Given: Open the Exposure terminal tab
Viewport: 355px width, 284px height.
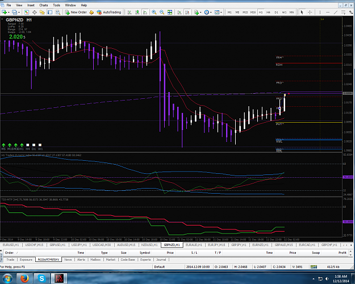Looking at the screenshot, I should pos(26,260).
